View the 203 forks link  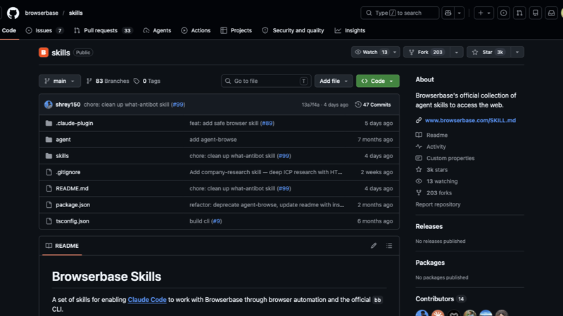(x=438, y=192)
